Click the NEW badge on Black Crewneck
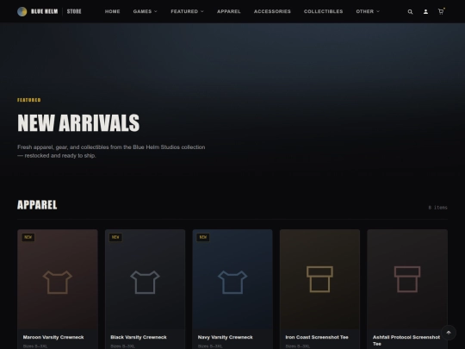Screen dimensions: 465x349 point(115,237)
